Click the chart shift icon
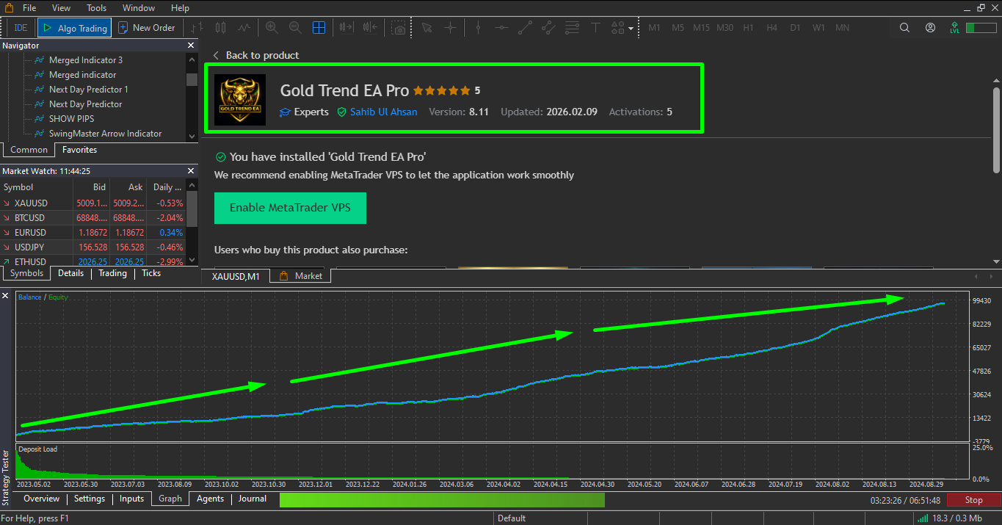The height and width of the screenshot is (525, 1002). point(370,28)
